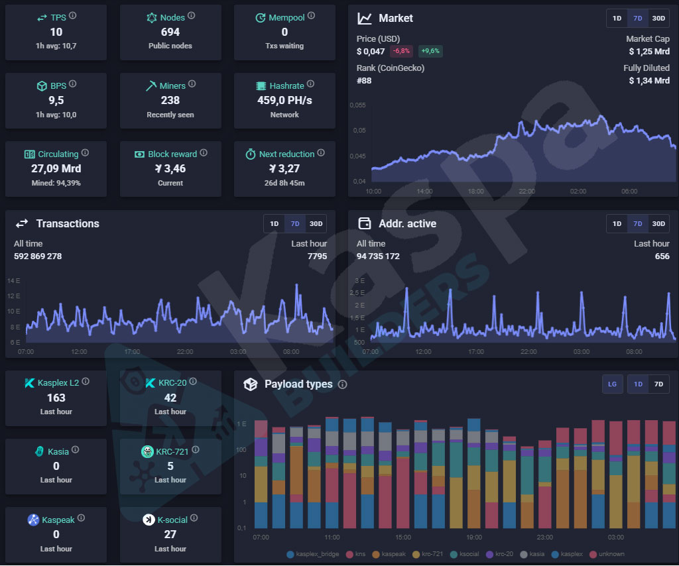Click the Addr. active wallet icon
The image size is (679, 566).
365,223
